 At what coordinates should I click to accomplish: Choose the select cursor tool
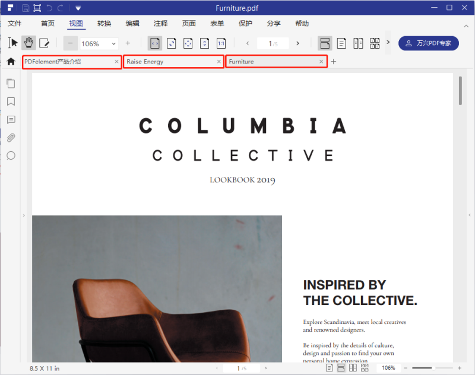point(12,43)
